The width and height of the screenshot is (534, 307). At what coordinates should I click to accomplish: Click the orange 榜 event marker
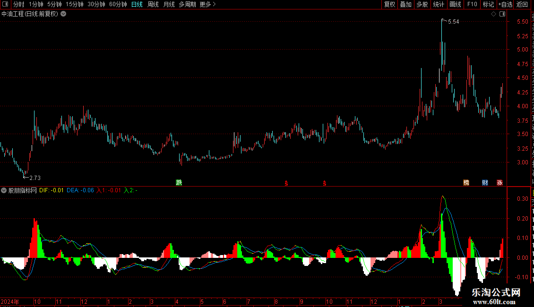pos(466,182)
